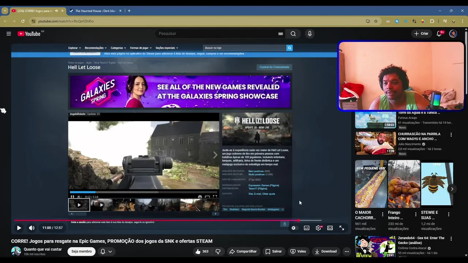The image size is (468, 263).
Task: Open options for CHURRASCÃO NA PARRILA video
Action: point(451,135)
